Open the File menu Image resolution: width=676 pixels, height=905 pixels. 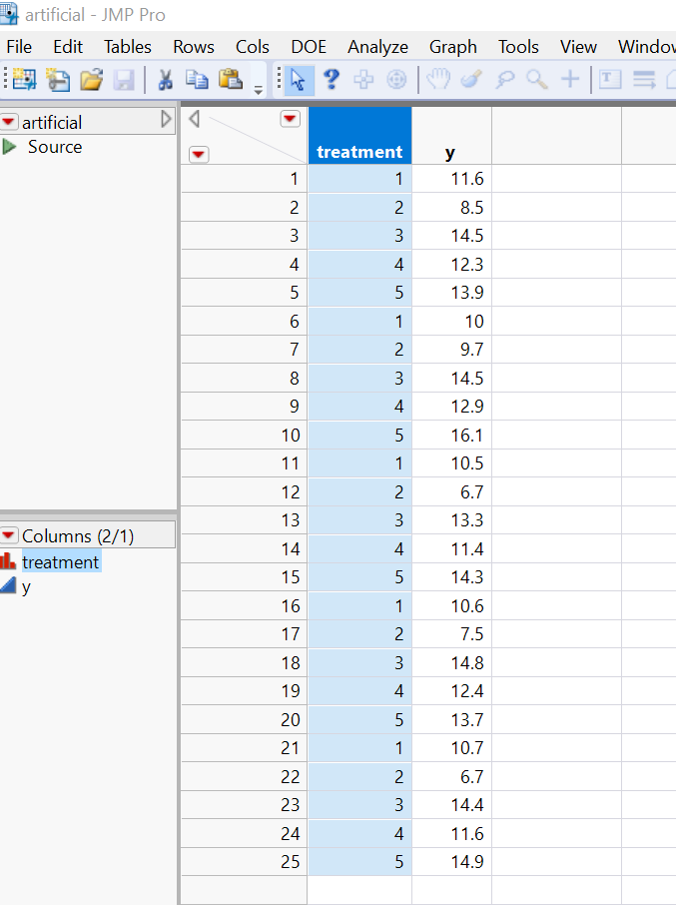(x=19, y=47)
